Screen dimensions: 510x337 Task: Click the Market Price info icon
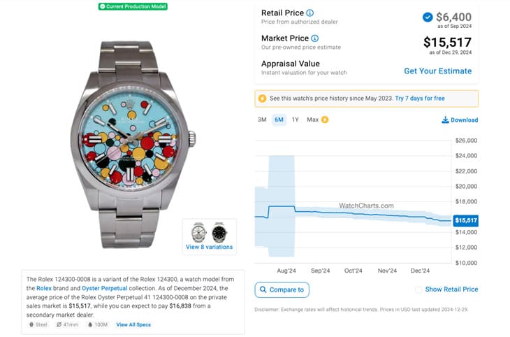point(314,38)
